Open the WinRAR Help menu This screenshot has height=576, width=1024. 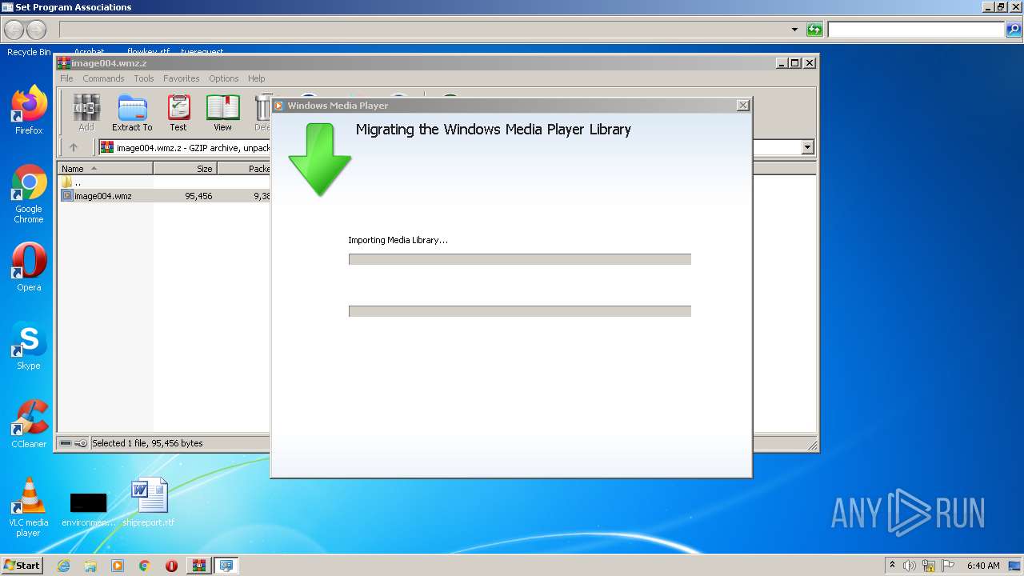[x=256, y=78]
